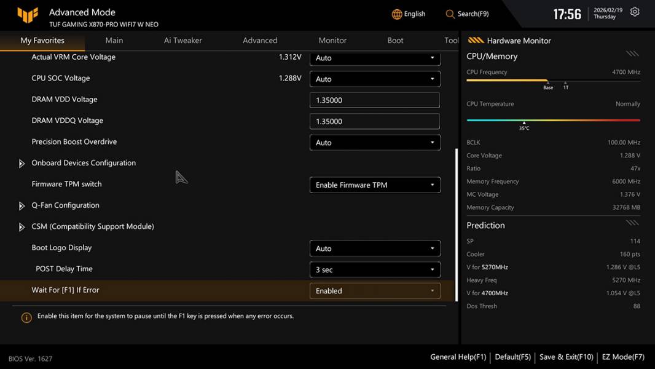Open the Firmware TPM switch dropdown
This screenshot has height=369, width=655.
375,184
